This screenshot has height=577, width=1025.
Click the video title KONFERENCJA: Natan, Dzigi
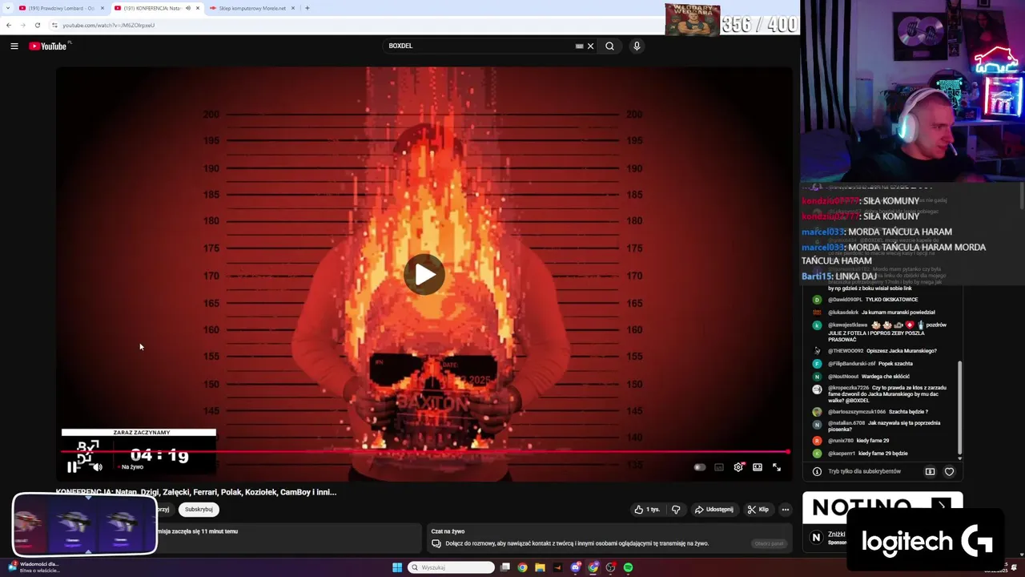[x=196, y=492]
